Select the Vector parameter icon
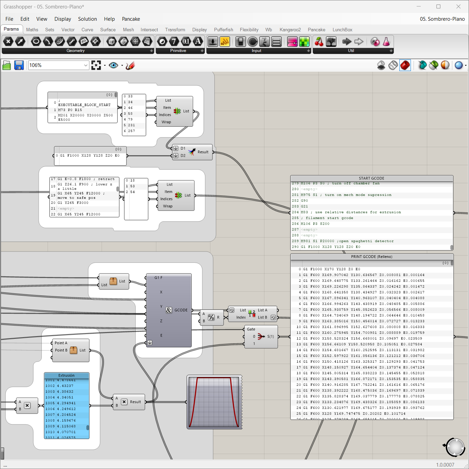Viewport: 469px width, 469px height. coord(20,42)
